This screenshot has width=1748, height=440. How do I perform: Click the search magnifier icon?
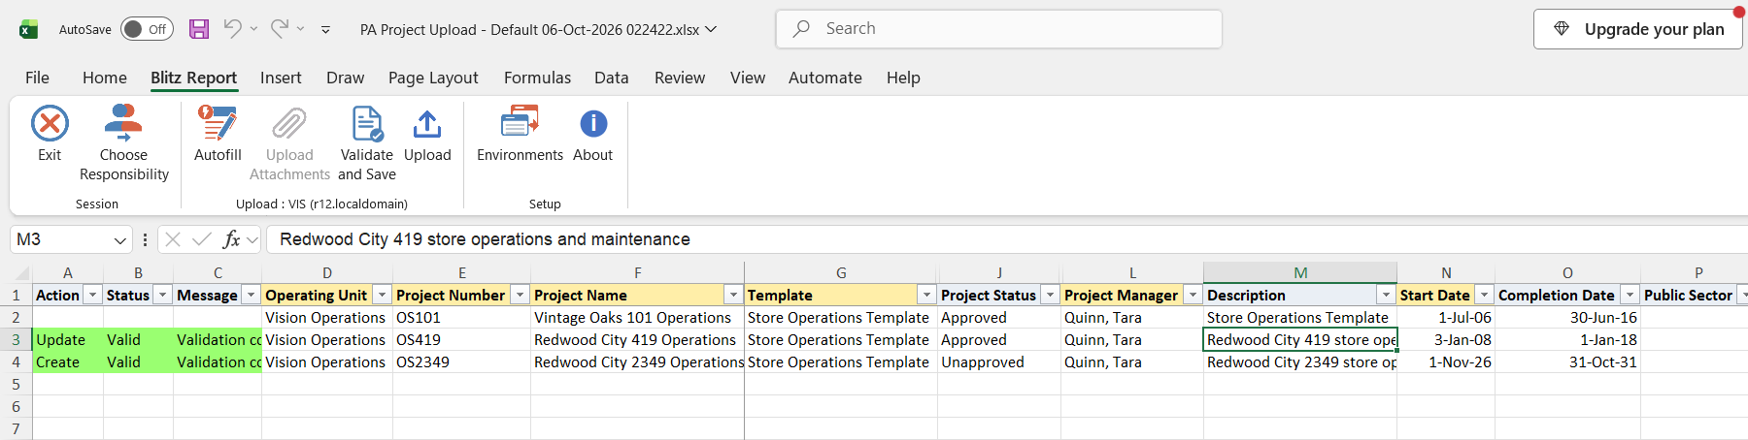click(x=801, y=29)
